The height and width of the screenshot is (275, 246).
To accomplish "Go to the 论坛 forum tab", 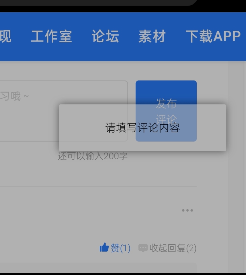I will coord(105,36).
